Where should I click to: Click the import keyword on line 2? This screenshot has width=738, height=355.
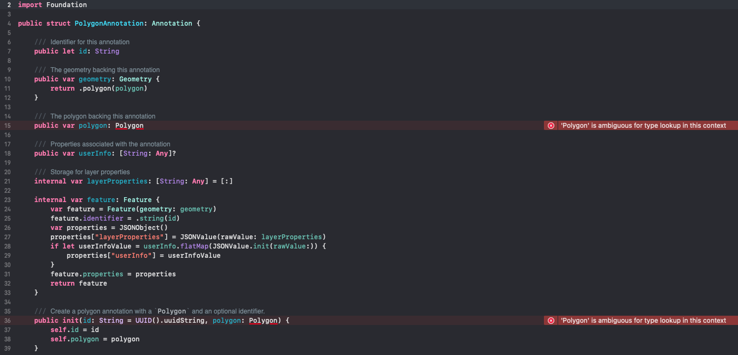pyautogui.click(x=30, y=5)
